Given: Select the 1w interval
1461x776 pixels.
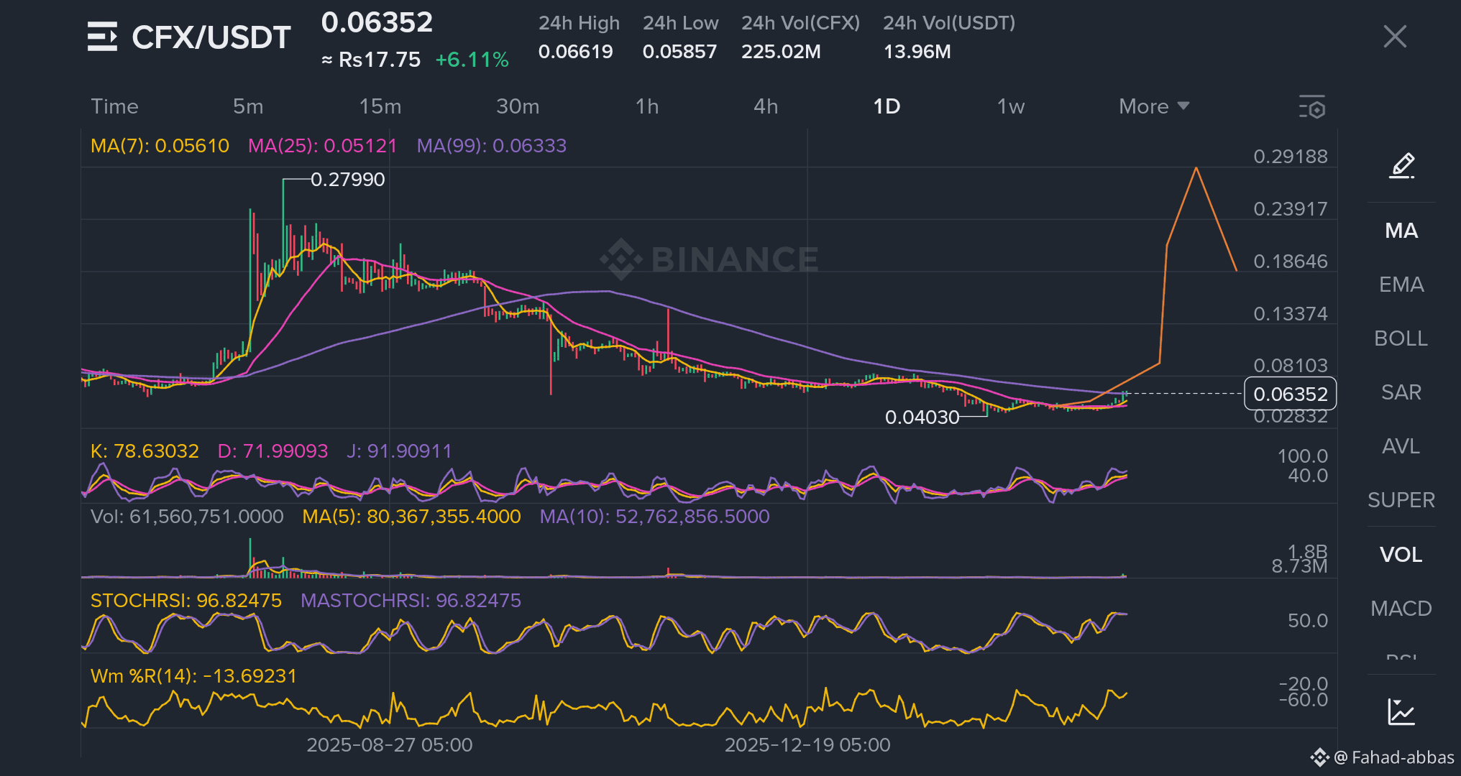Looking at the screenshot, I should (x=1010, y=106).
